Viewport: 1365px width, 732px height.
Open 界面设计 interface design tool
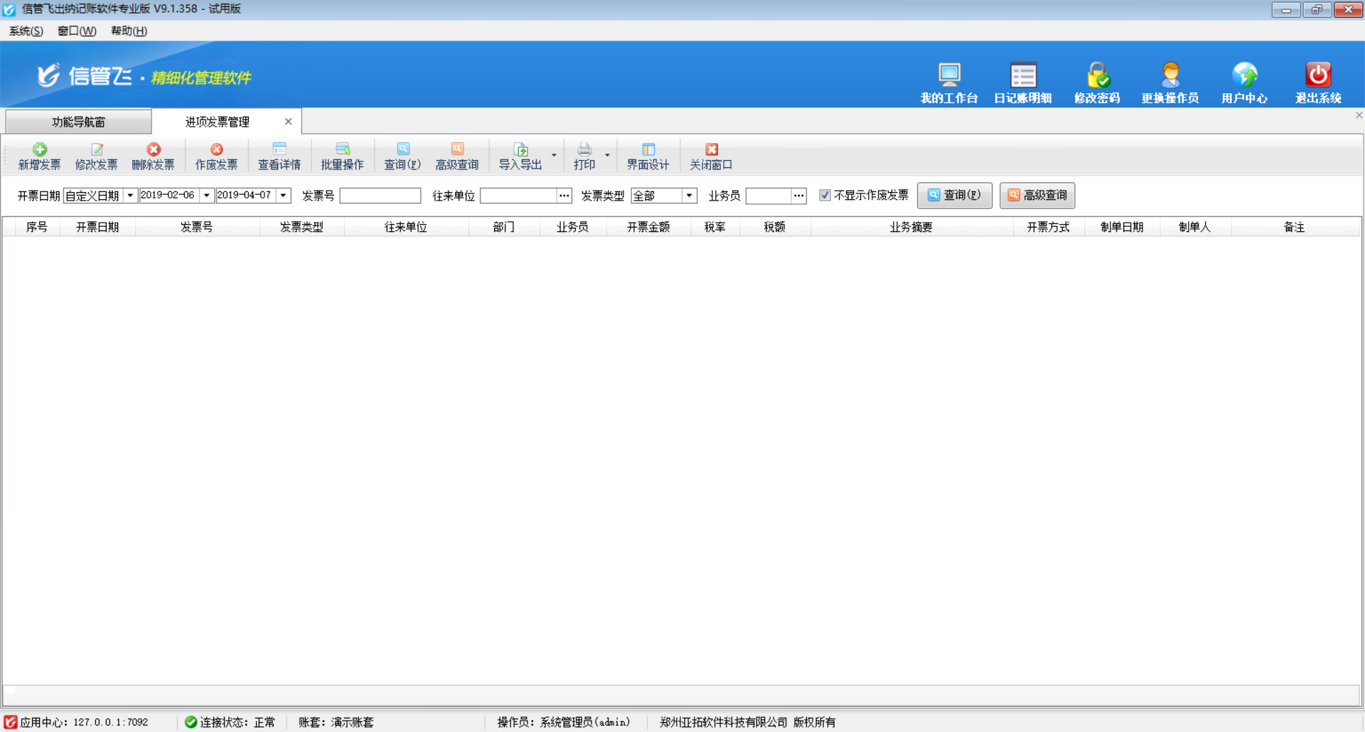(x=648, y=156)
